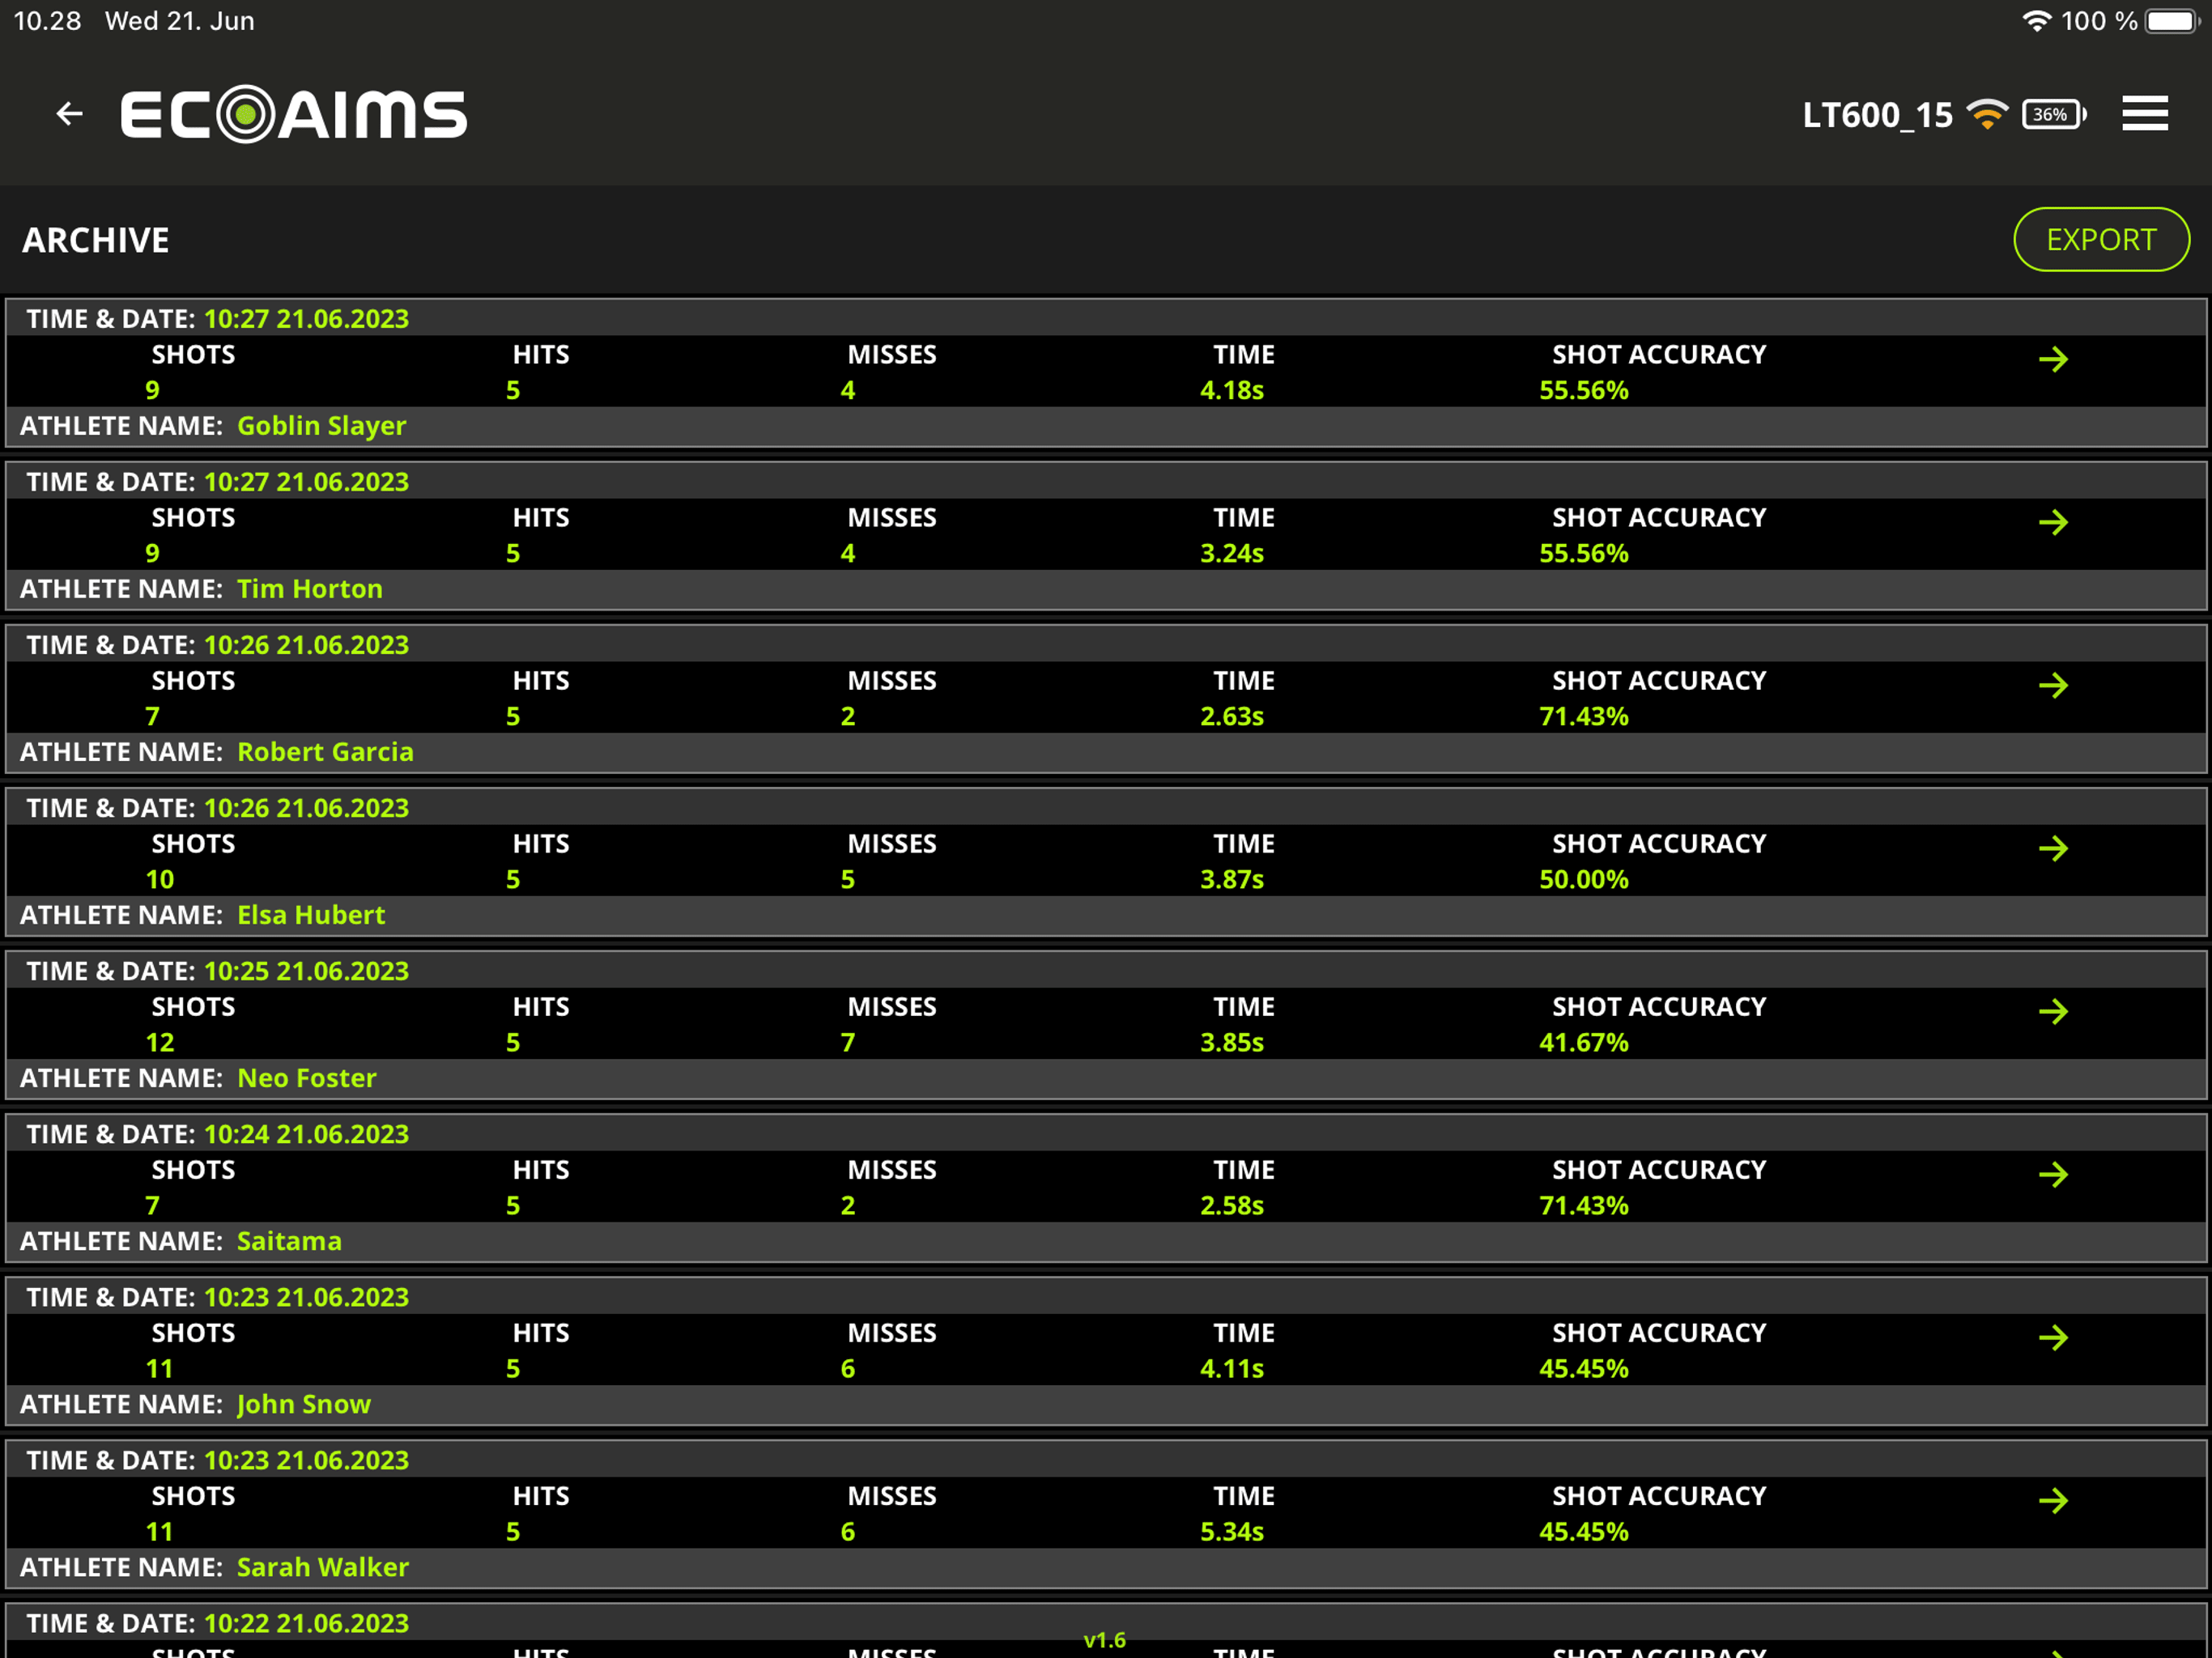Open John Snow session details arrow
Viewport: 2212px width, 1658px height.
point(2054,1337)
